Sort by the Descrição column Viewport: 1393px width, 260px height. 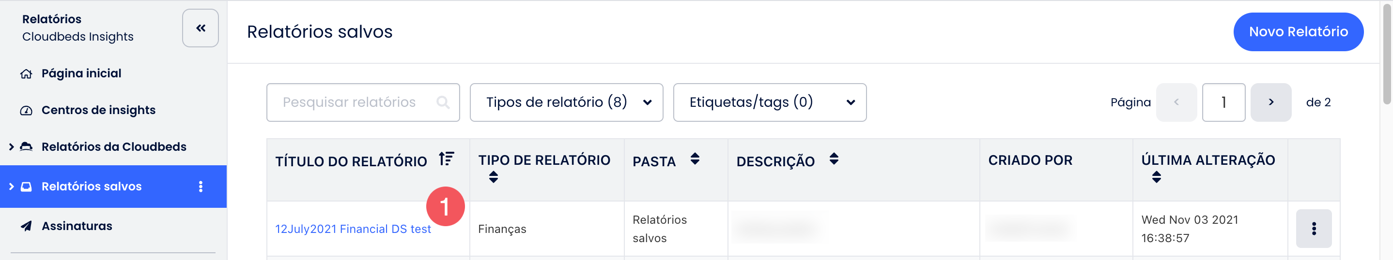(834, 159)
